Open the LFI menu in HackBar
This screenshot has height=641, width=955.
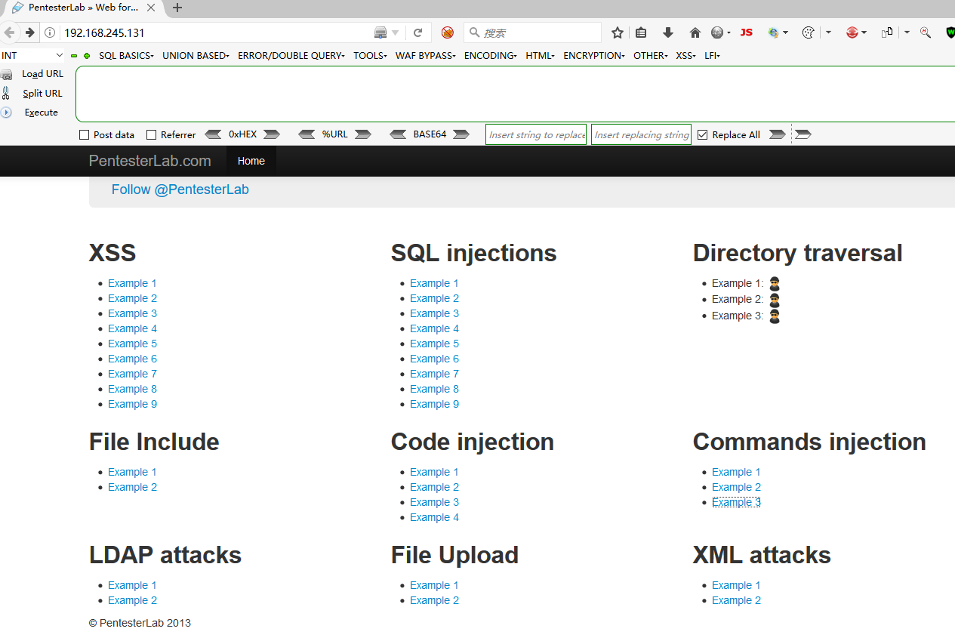click(712, 56)
